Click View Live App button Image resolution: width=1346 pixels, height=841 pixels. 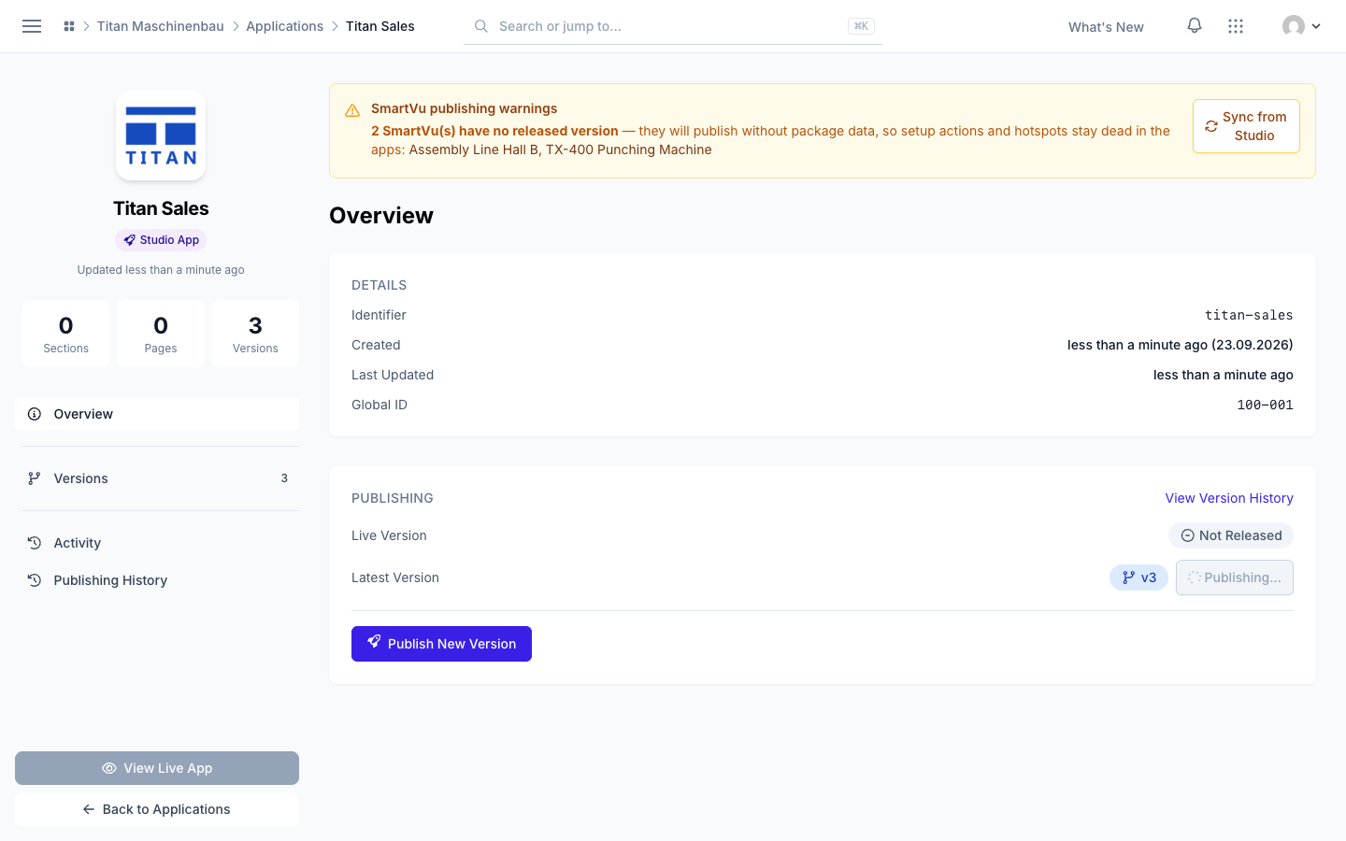157,768
